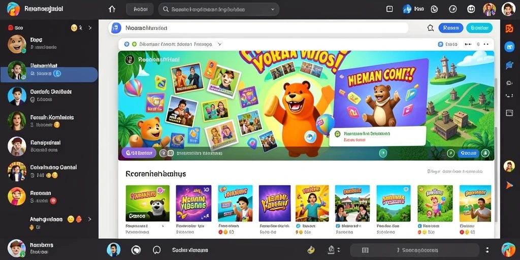
Task: Open the Reooan contact with orange avatar
Action: click(49, 197)
